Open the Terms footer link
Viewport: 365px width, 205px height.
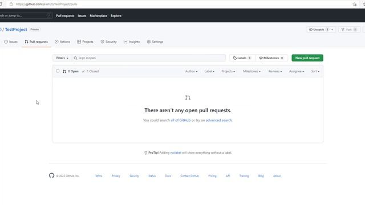[99, 176]
